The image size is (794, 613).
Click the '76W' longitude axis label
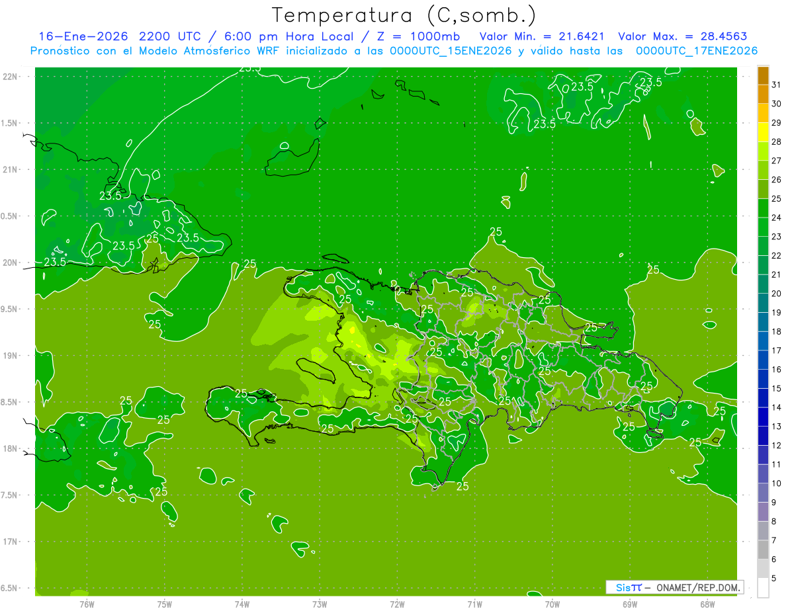[x=87, y=604]
